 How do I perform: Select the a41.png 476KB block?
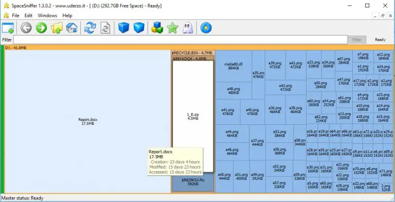coord(228,112)
